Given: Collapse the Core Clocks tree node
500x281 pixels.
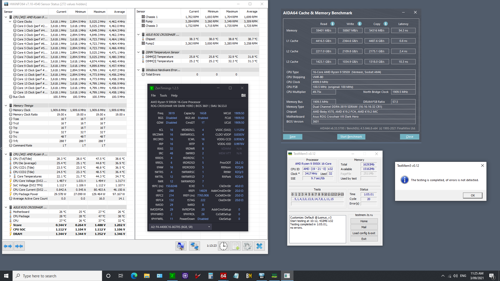Looking at the screenshot, I should 10,22.
